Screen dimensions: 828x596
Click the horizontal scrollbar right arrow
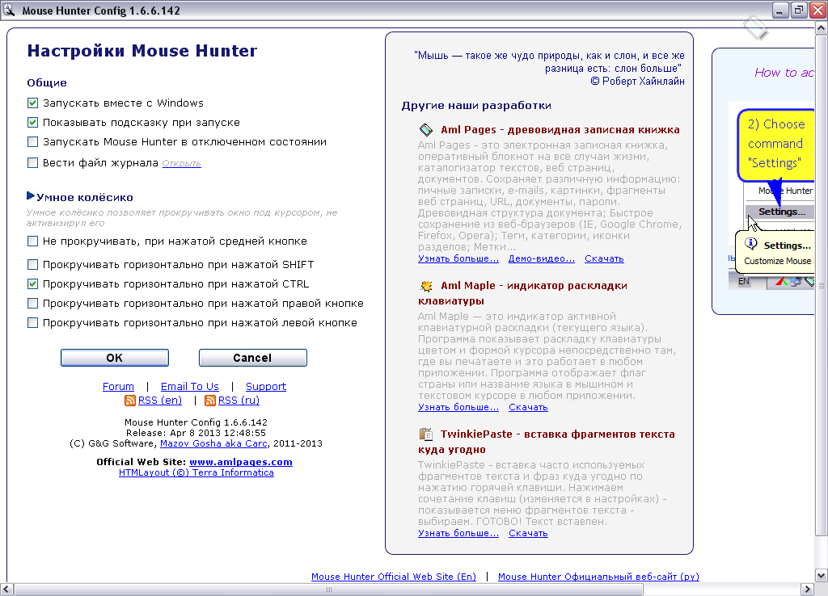808,590
